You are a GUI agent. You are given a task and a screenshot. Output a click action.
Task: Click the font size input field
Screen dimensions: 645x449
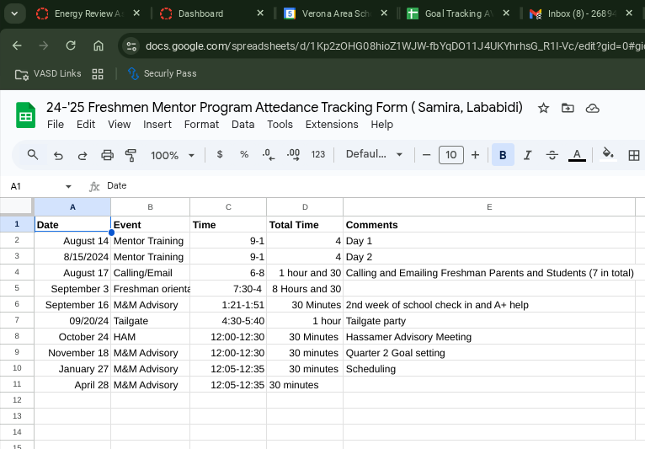(x=451, y=155)
